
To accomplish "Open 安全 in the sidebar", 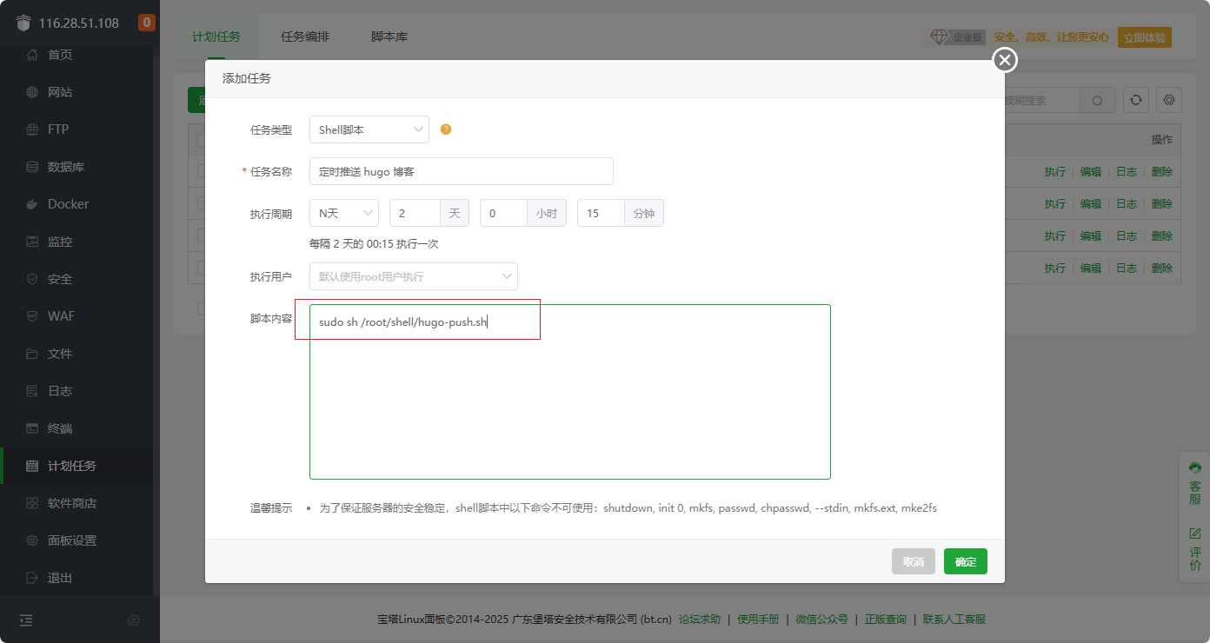I will point(59,279).
